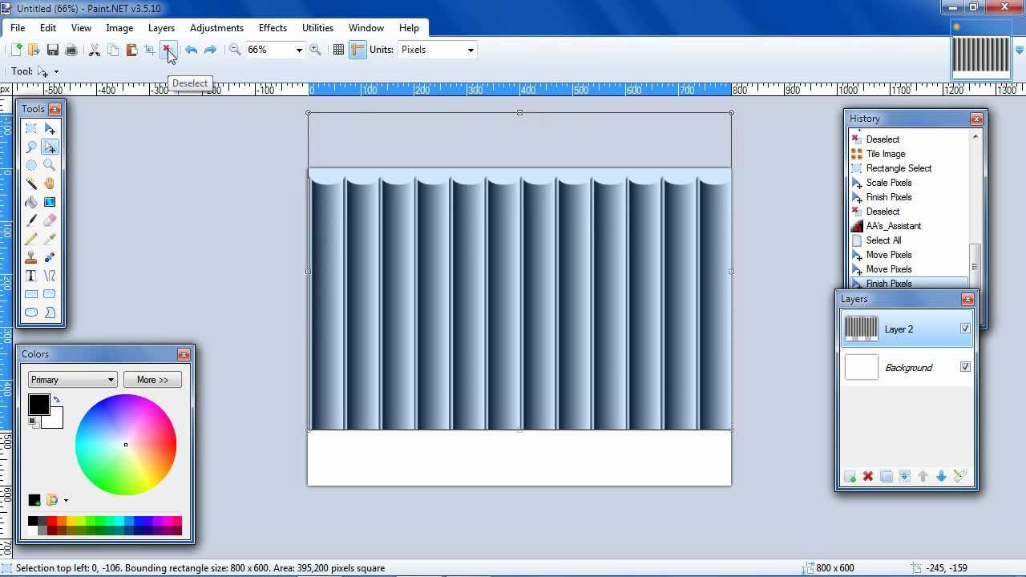Duplicate the layer in Layers panel
The height and width of the screenshot is (577, 1026).
[887, 477]
